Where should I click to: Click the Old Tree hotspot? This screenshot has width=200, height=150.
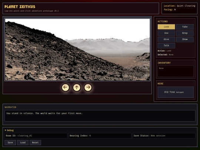176,92
